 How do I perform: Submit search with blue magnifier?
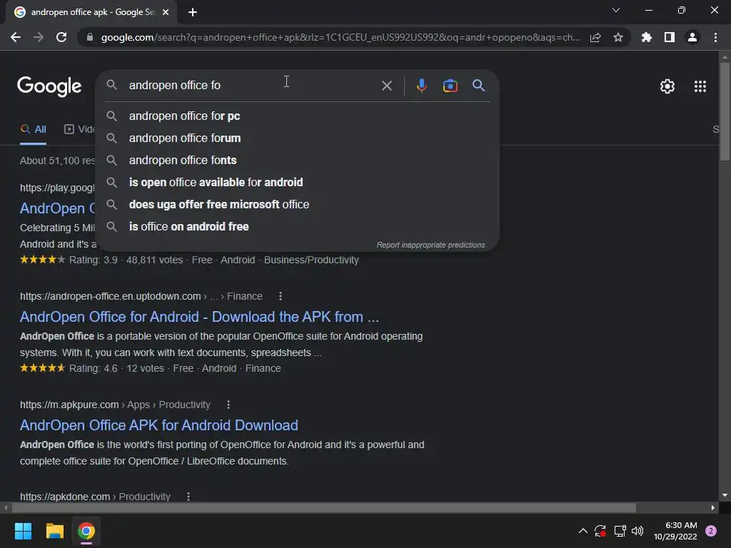coord(478,86)
